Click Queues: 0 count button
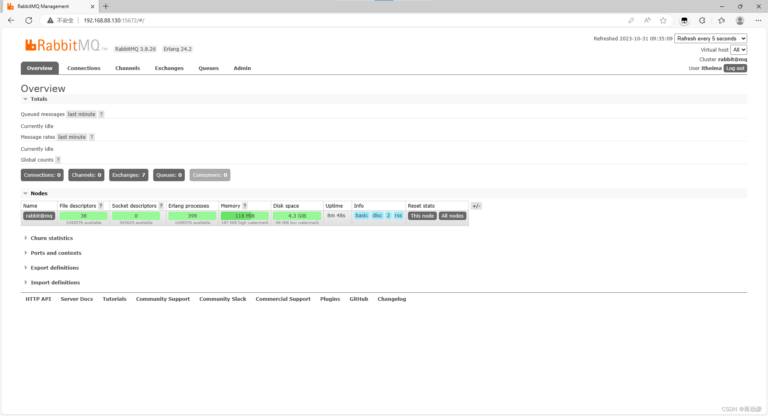Image resolution: width=768 pixels, height=416 pixels. [x=169, y=175]
